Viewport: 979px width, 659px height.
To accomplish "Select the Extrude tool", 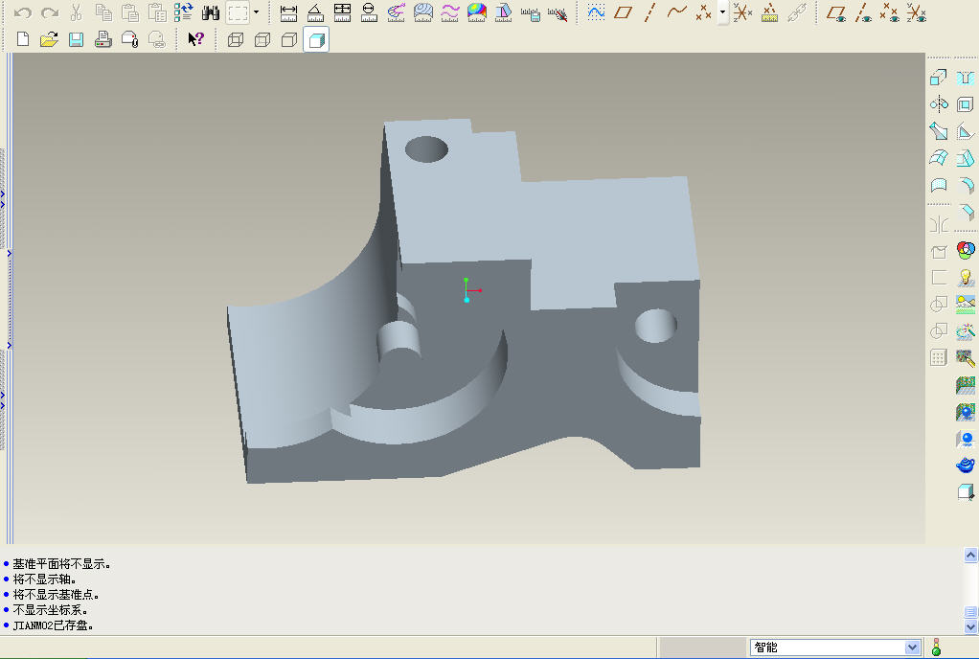I will [x=939, y=78].
